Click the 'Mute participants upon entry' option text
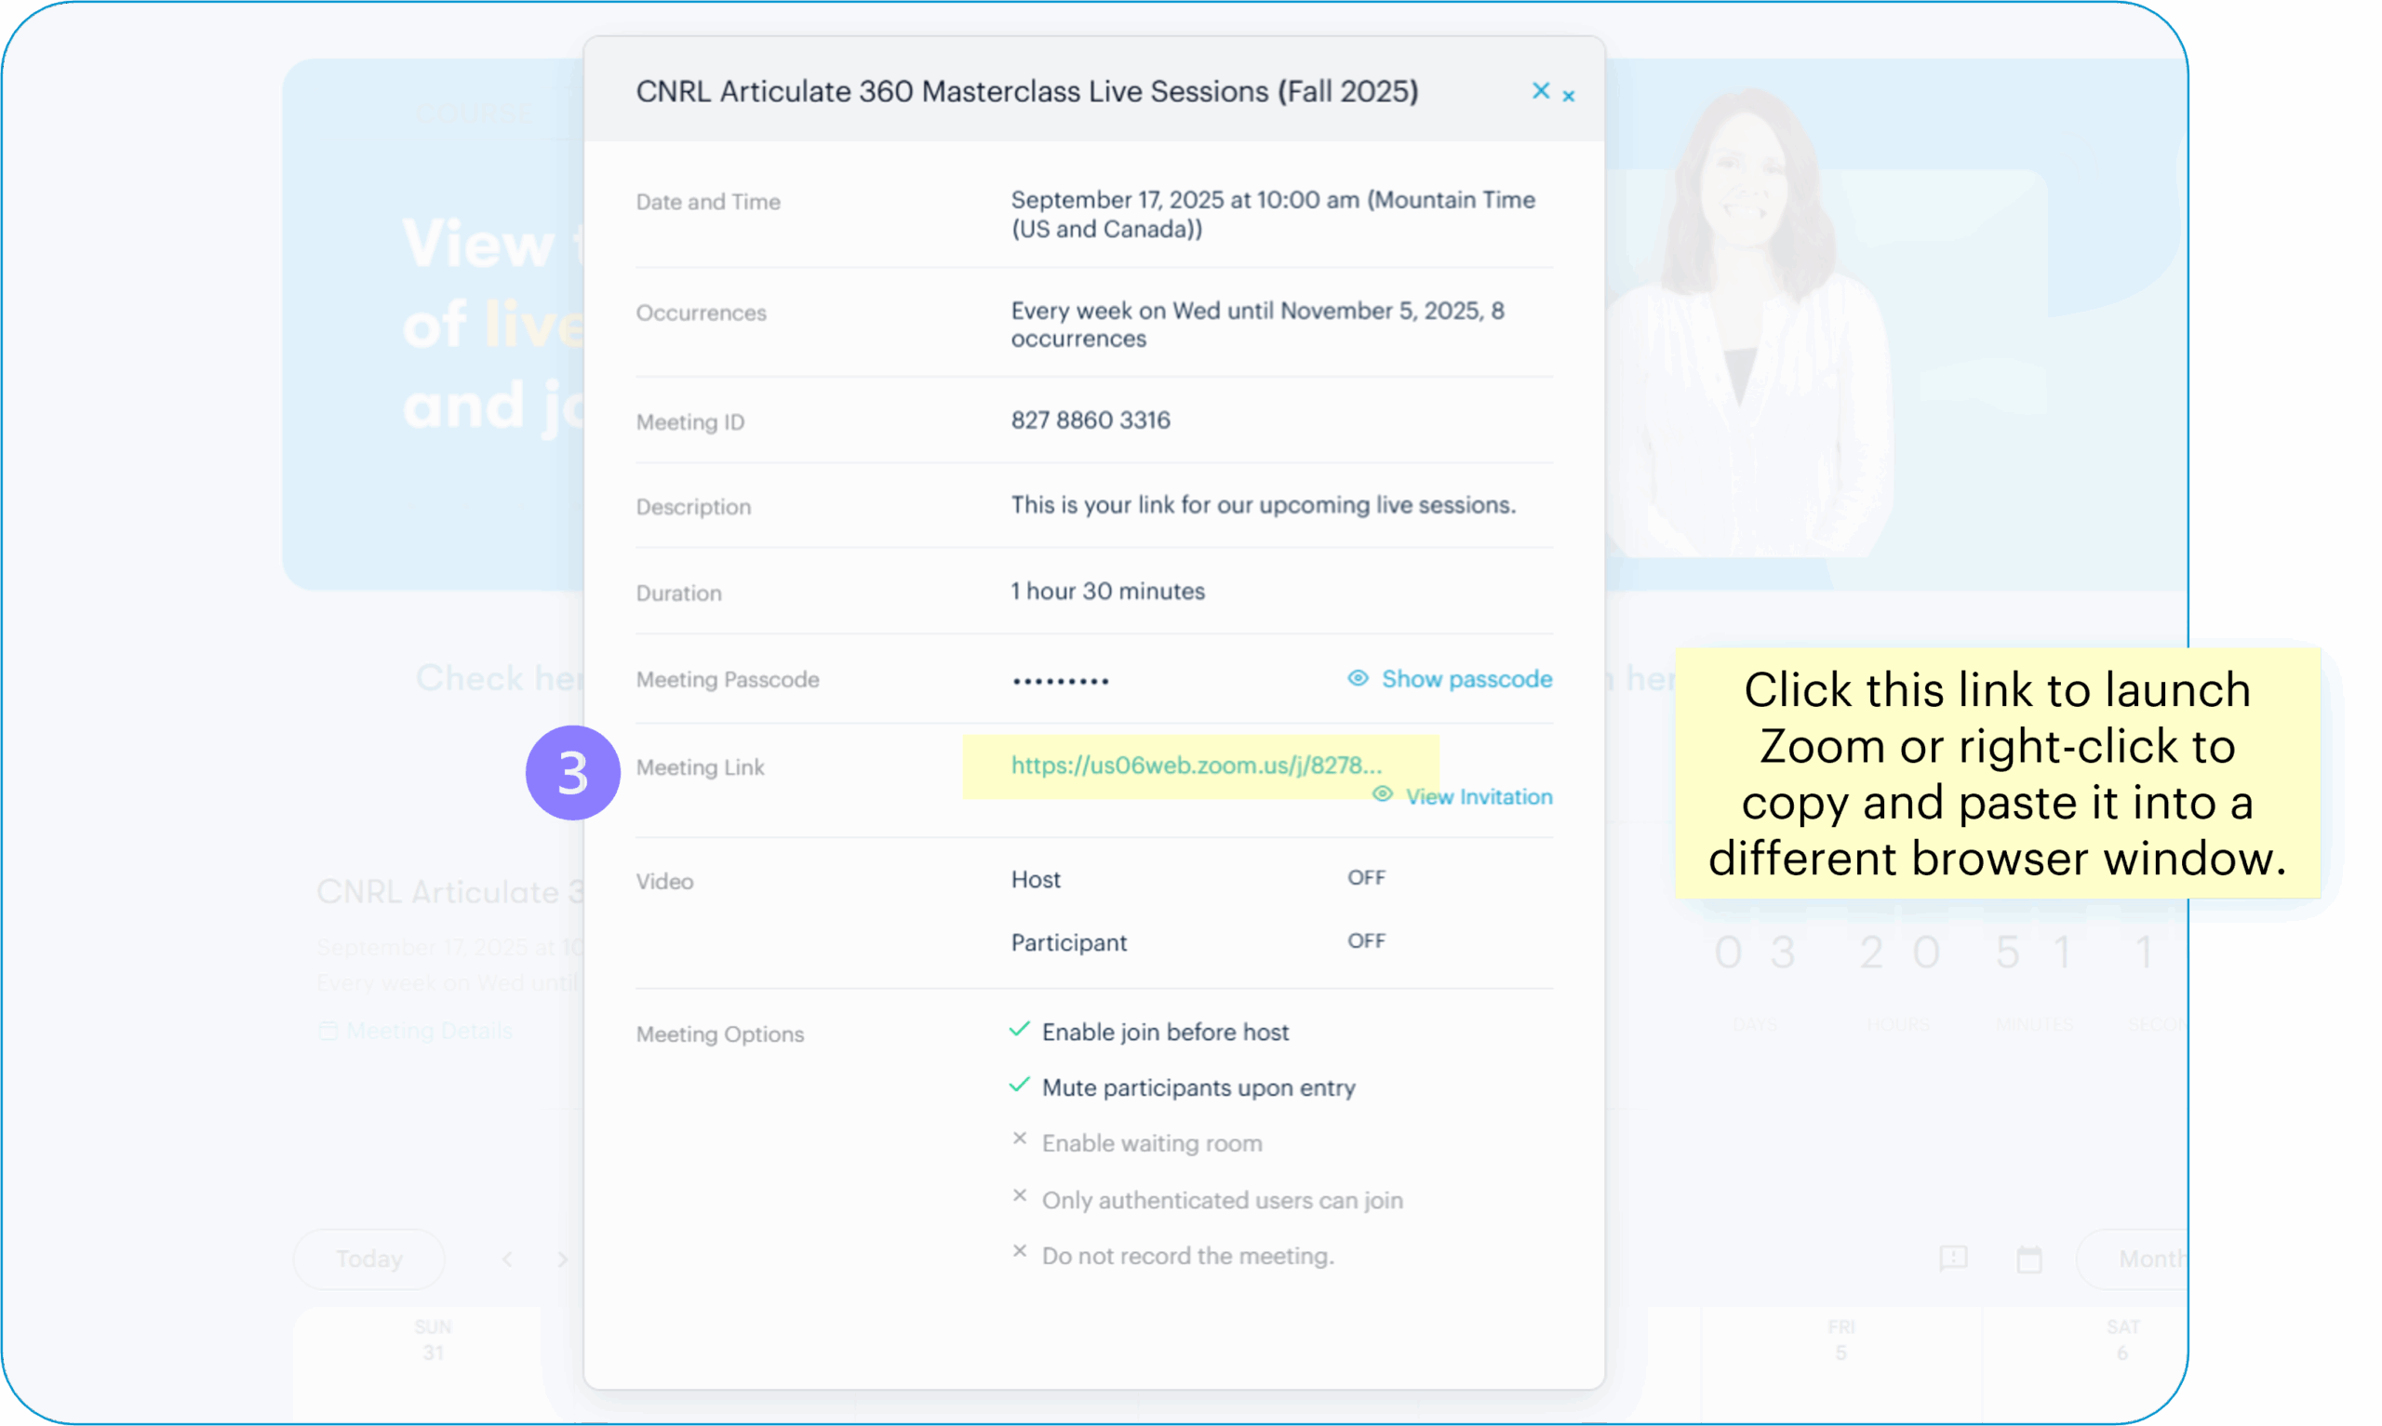Image resolution: width=2382 pixels, height=1426 pixels. 1198,1087
